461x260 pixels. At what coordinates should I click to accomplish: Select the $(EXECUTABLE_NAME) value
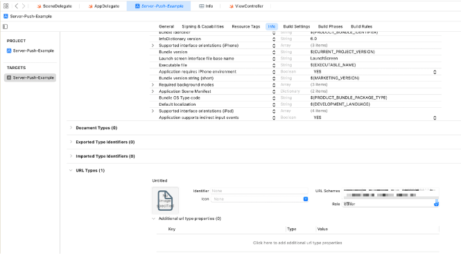click(x=333, y=65)
